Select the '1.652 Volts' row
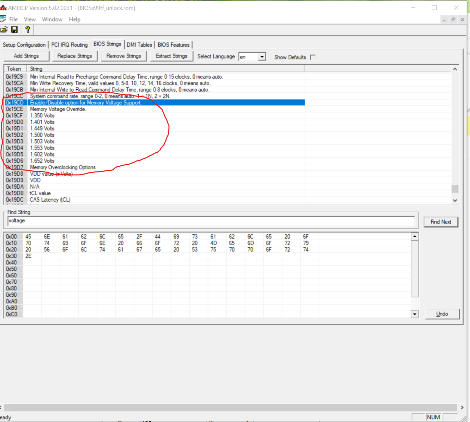This screenshot has height=422, width=470. pos(155,161)
